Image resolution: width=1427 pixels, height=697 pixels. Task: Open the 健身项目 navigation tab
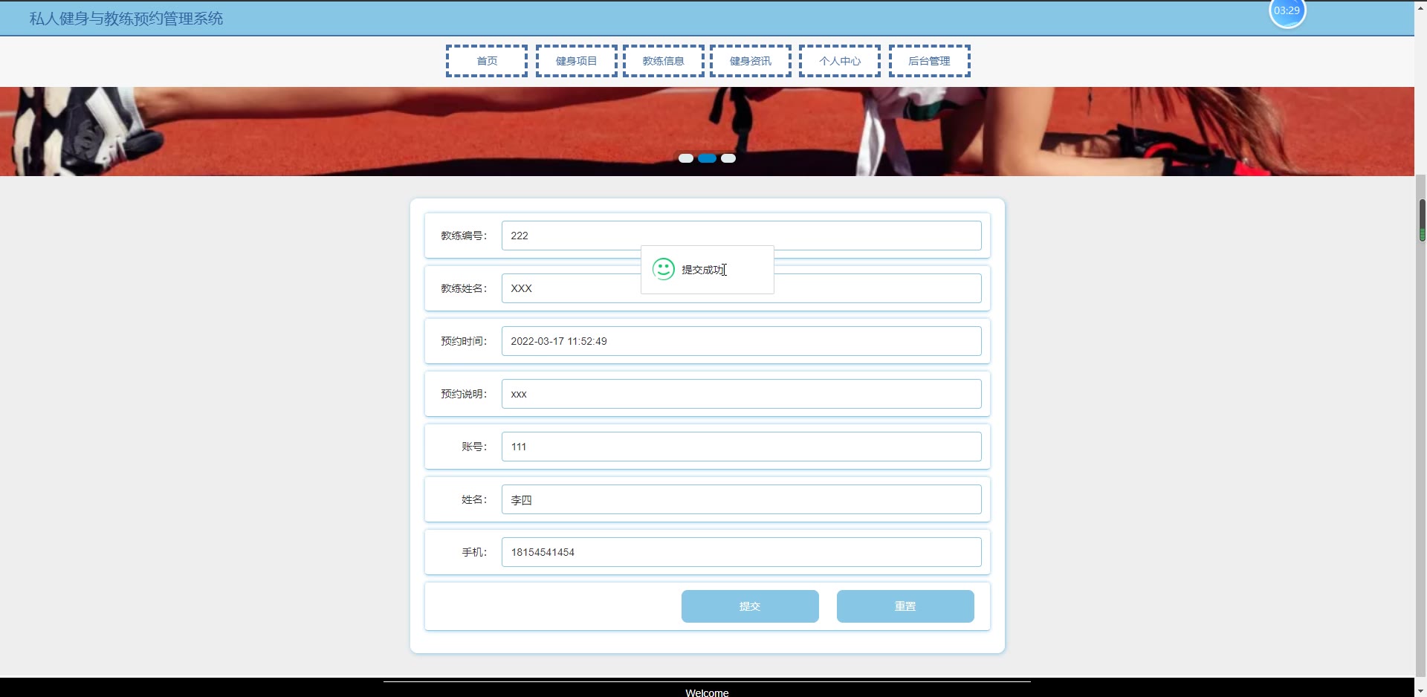[x=576, y=61]
